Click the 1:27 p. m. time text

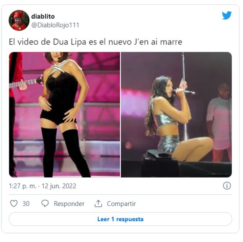click(x=23, y=186)
